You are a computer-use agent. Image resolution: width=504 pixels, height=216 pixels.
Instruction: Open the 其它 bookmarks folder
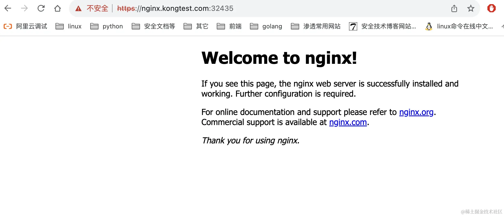pyautogui.click(x=196, y=26)
